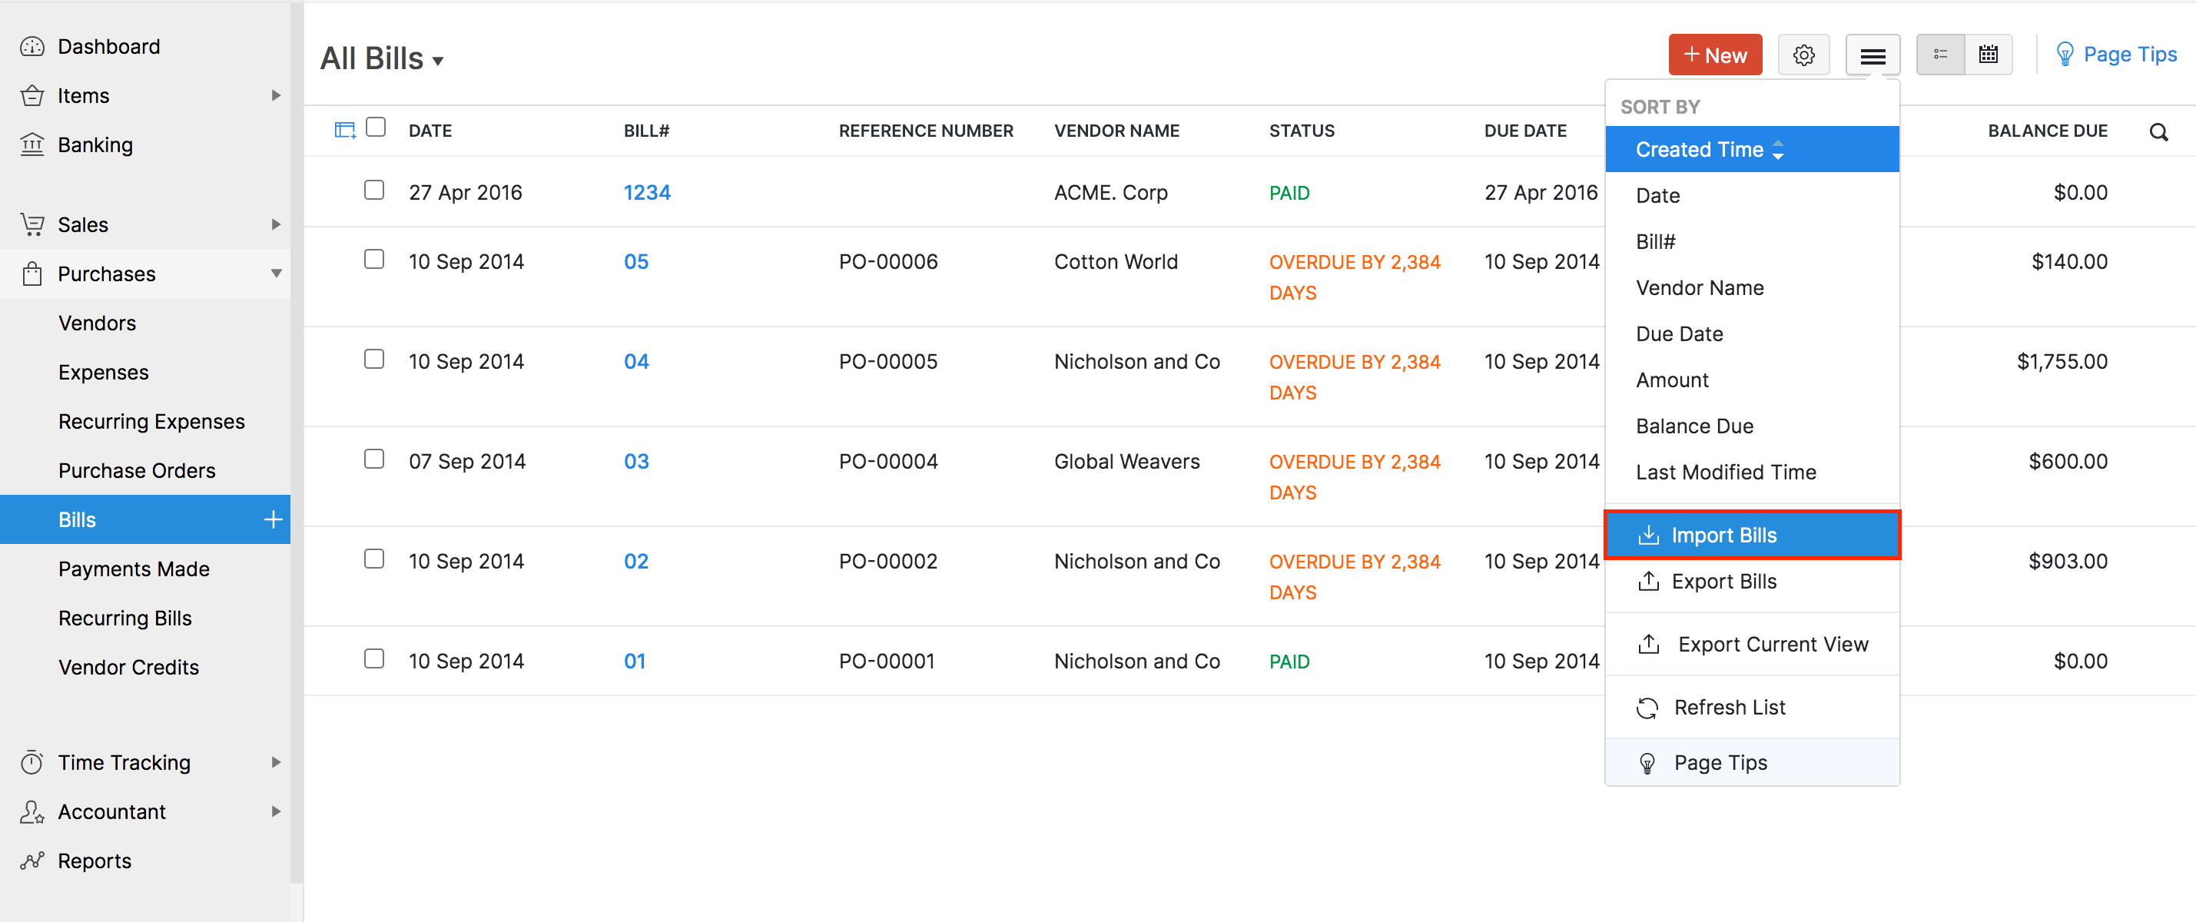2196x922 pixels.
Task: Open the column customization icon in the table header
Action: point(344,128)
